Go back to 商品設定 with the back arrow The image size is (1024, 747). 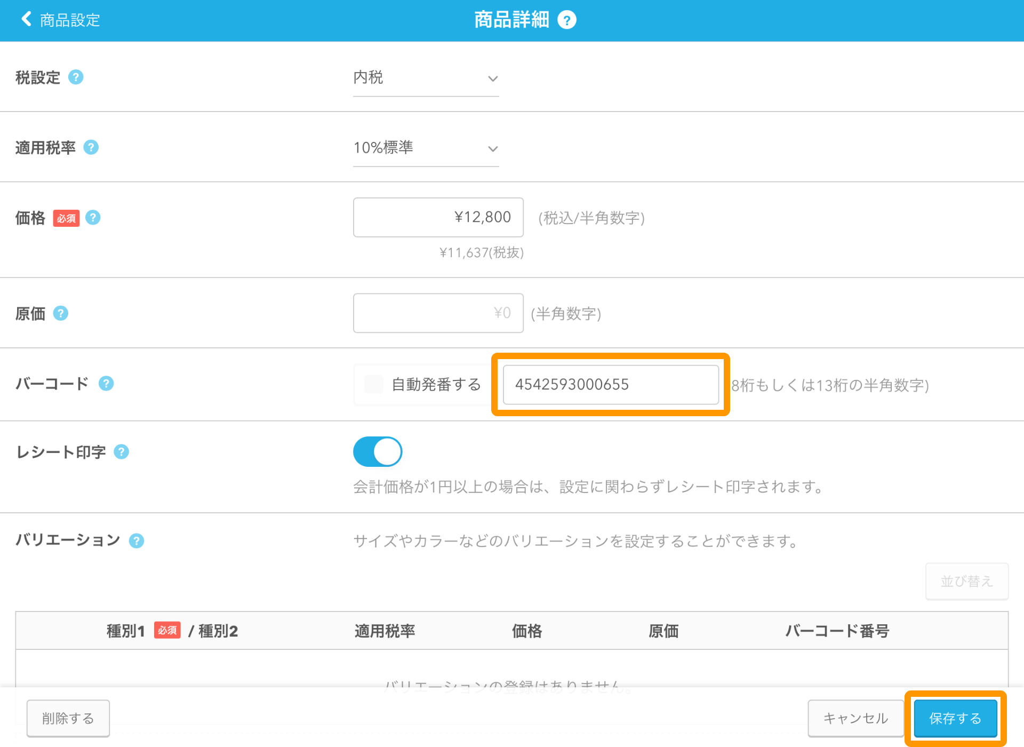[26, 20]
